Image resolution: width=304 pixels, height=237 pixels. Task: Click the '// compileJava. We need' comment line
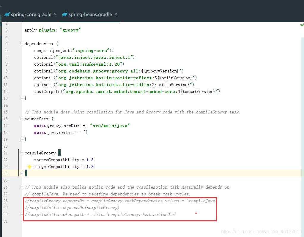coord(107,194)
